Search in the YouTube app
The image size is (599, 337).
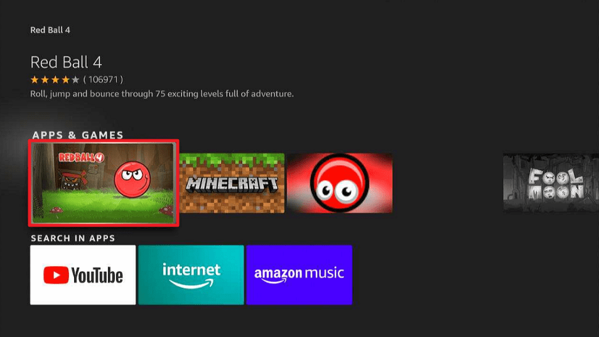83,275
